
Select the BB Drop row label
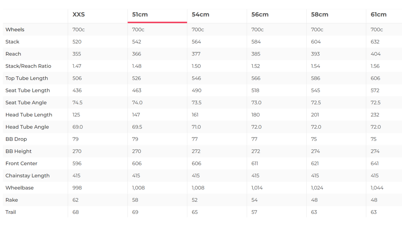pos(16,139)
